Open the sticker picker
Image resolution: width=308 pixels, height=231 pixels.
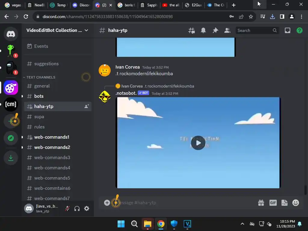285,203
